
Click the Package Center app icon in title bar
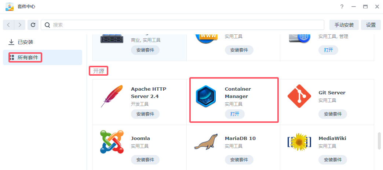[10, 7]
